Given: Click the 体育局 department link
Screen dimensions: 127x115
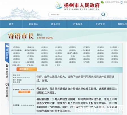Looking at the screenshot, I should click(x=100, y=62).
